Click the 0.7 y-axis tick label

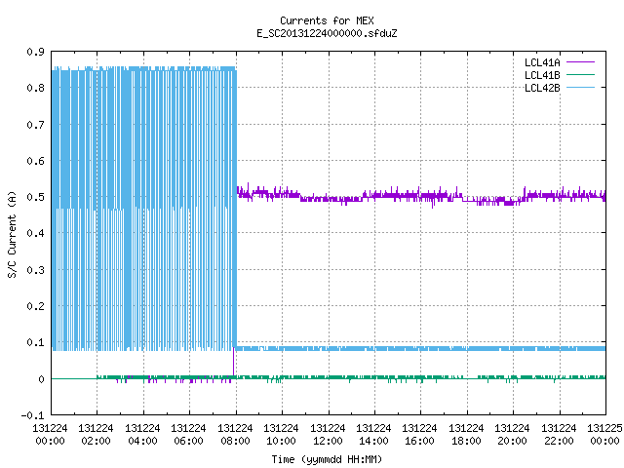pos(35,125)
